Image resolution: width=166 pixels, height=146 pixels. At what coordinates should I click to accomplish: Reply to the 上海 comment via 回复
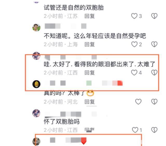pyautogui.click(x=89, y=44)
